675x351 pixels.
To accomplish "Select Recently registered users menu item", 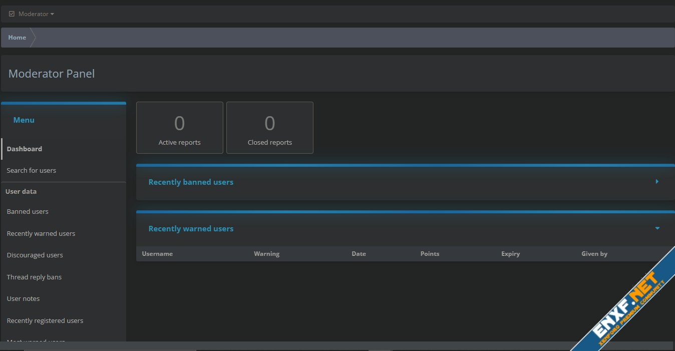I will 45,320.
